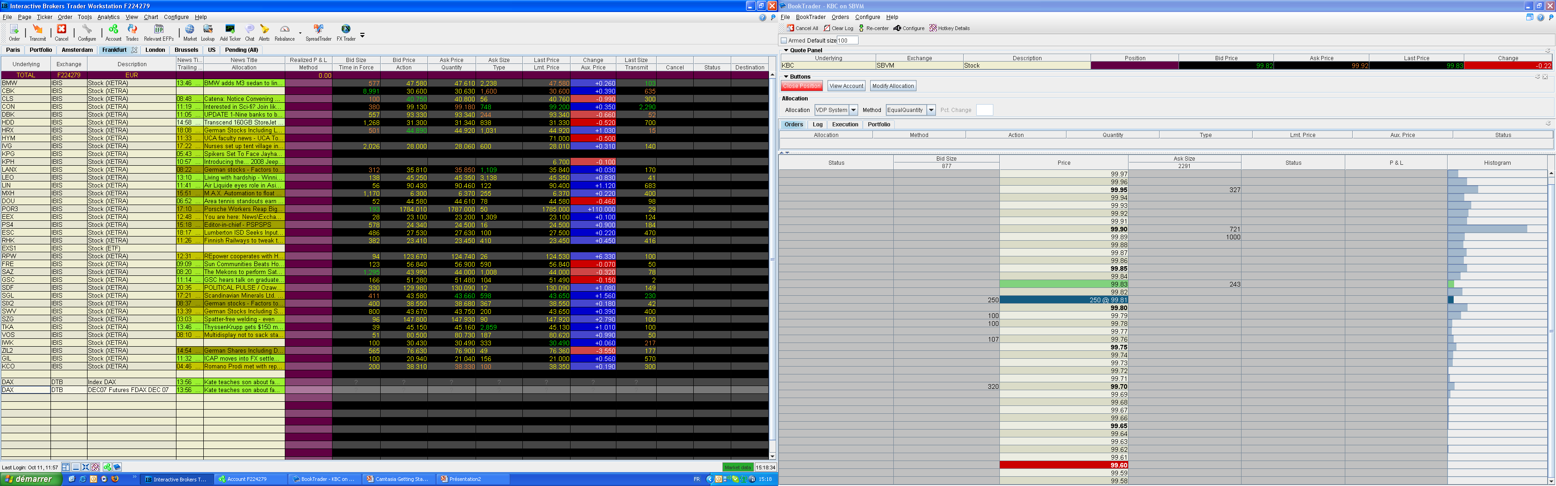The height and width of the screenshot is (486, 1556).
Task: Open the Method EqualQuantity dropdown
Action: pos(931,110)
